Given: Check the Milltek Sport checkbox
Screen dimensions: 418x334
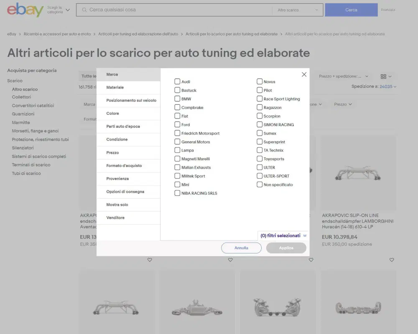Looking at the screenshot, I should pos(177,176).
